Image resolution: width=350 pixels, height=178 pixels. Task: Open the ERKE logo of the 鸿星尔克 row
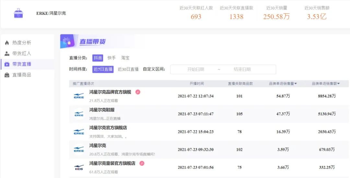[79, 150]
